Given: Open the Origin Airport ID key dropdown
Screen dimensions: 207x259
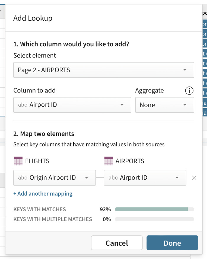Looking at the screenshot, I should pyautogui.click(x=54, y=178).
